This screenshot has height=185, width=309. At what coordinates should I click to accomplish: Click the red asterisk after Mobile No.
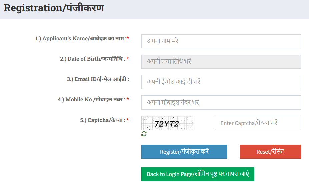[x=128, y=99]
